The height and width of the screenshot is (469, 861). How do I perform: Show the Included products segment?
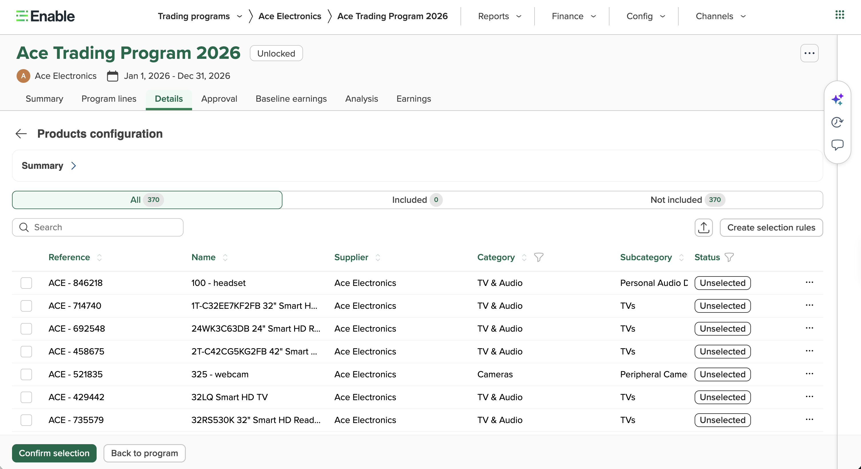417,200
